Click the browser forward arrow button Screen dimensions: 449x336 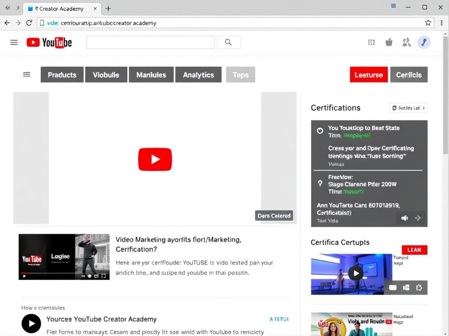(18, 23)
